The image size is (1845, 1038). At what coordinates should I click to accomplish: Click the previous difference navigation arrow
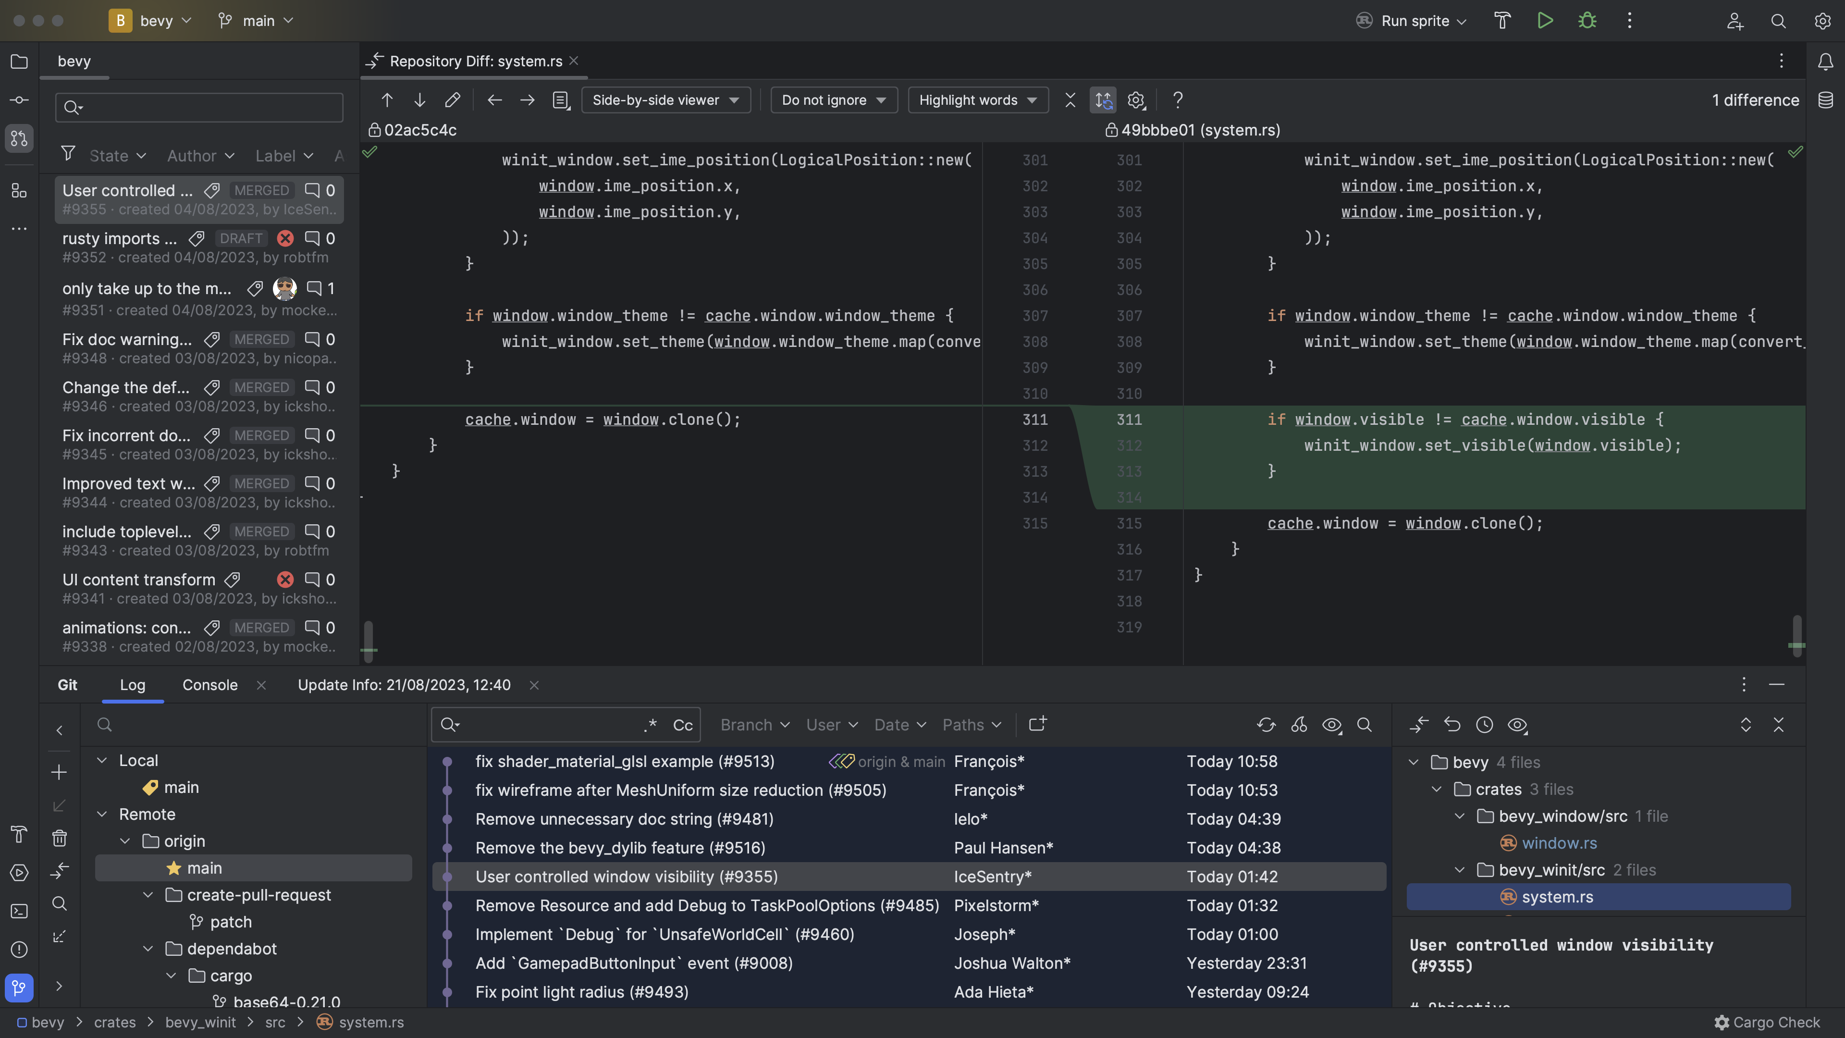point(385,99)
